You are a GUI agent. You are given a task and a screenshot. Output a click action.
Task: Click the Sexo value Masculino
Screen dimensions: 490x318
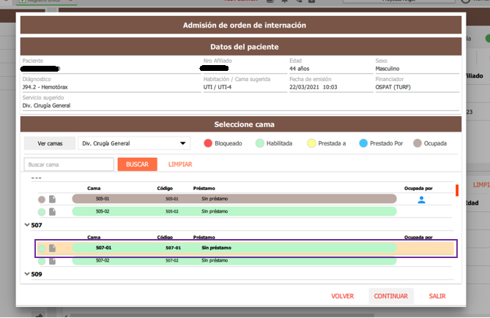[x=387, y=69]
